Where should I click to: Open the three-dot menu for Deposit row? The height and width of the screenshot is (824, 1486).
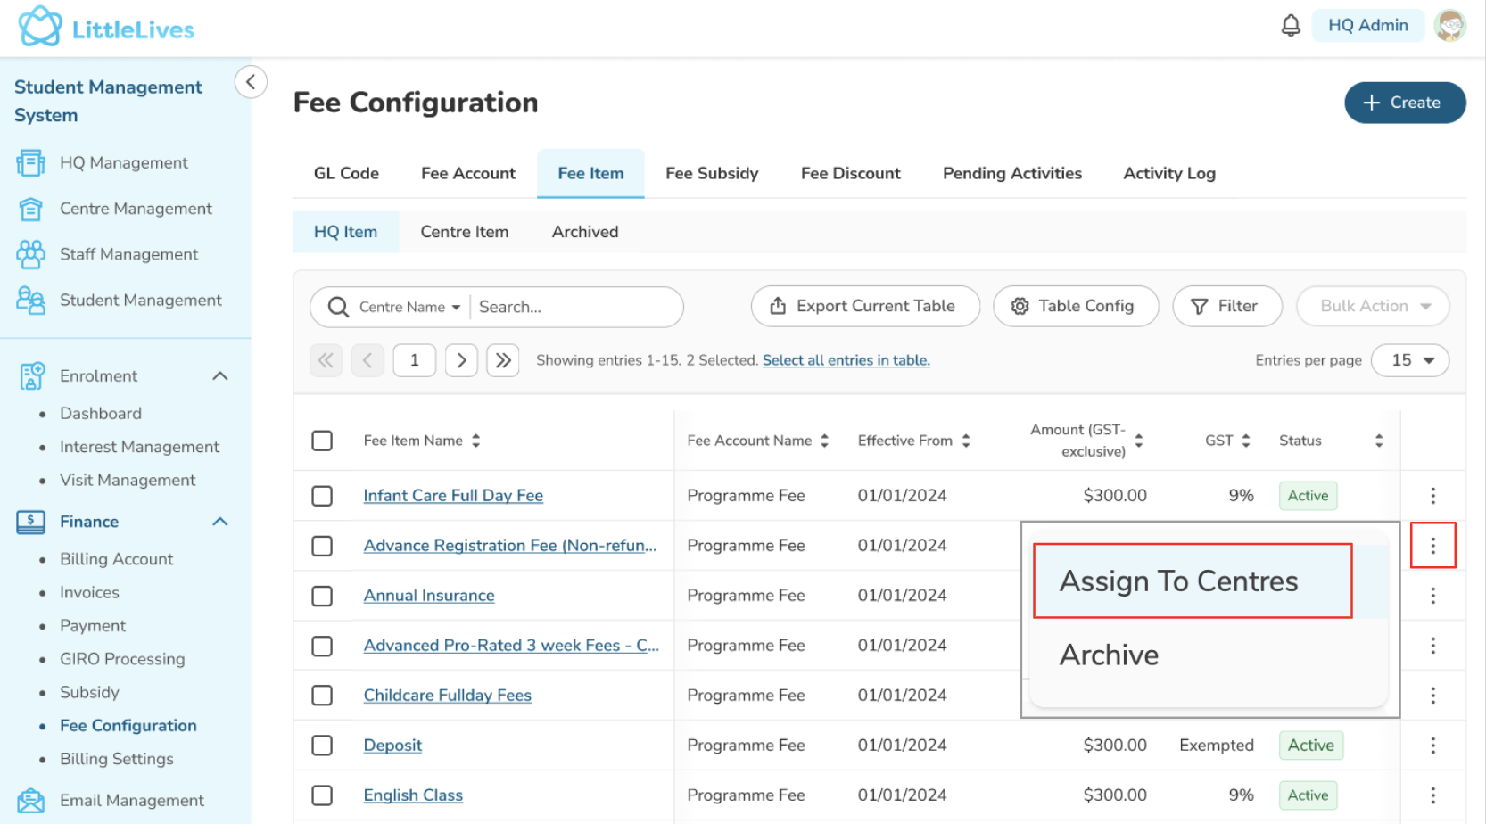pos(1432,746)
